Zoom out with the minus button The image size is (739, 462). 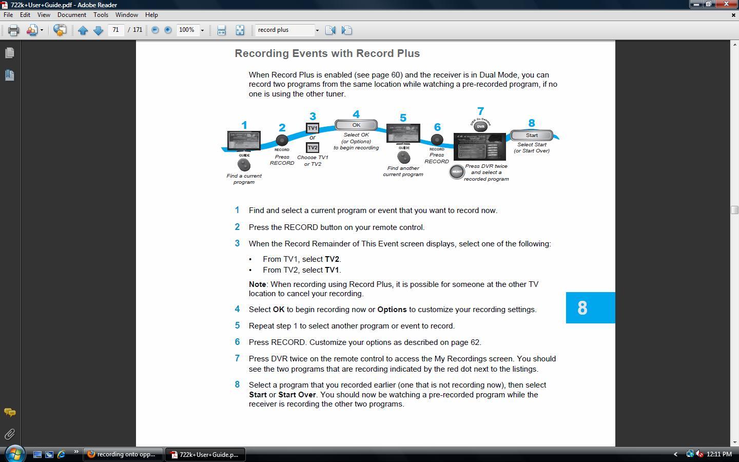(x=155, y=30)
